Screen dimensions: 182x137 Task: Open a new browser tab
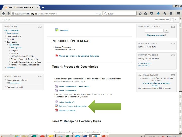(x=43, y=7)
